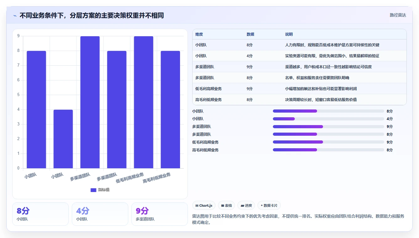Screen dimensions: 419x238
Task: Click the 低毛利高频业务 label in the progress list
Action: (x=205, y=142)
